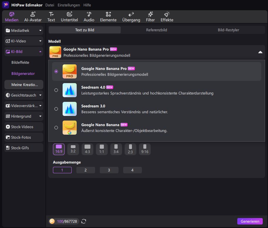
Task: Collapse the Modell dropdown arrow
Action: coord(260,52)
